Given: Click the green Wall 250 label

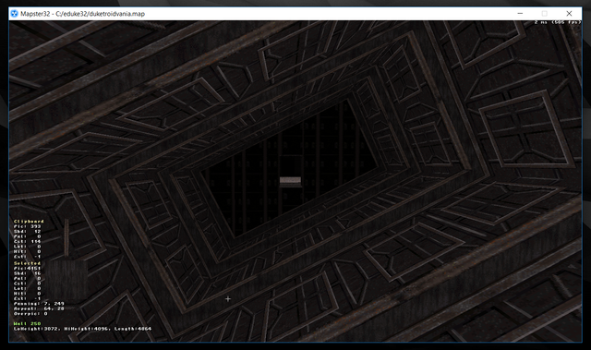Looking at the screenshot, I should (x=27, y=323).
